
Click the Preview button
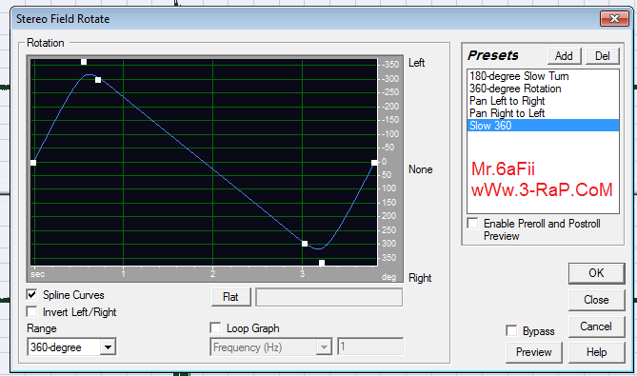click(x=534, y=352)
